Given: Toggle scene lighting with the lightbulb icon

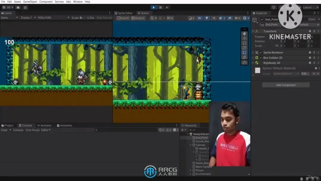Looking at the screenshot, I should click(207, 18).
